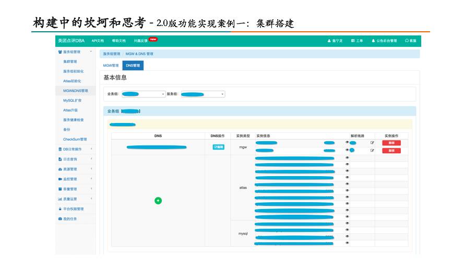Expand the 资源管理 chevron
The width and height of the screenshot is (464, 260).
(91, 169)
